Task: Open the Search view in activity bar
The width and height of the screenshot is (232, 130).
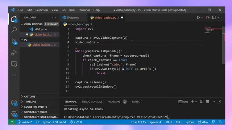Action: click(14, 30)
